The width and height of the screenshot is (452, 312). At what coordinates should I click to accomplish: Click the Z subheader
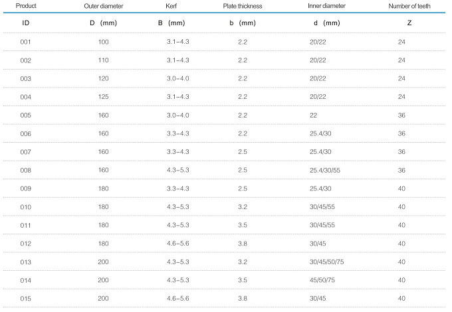[409, 23]
